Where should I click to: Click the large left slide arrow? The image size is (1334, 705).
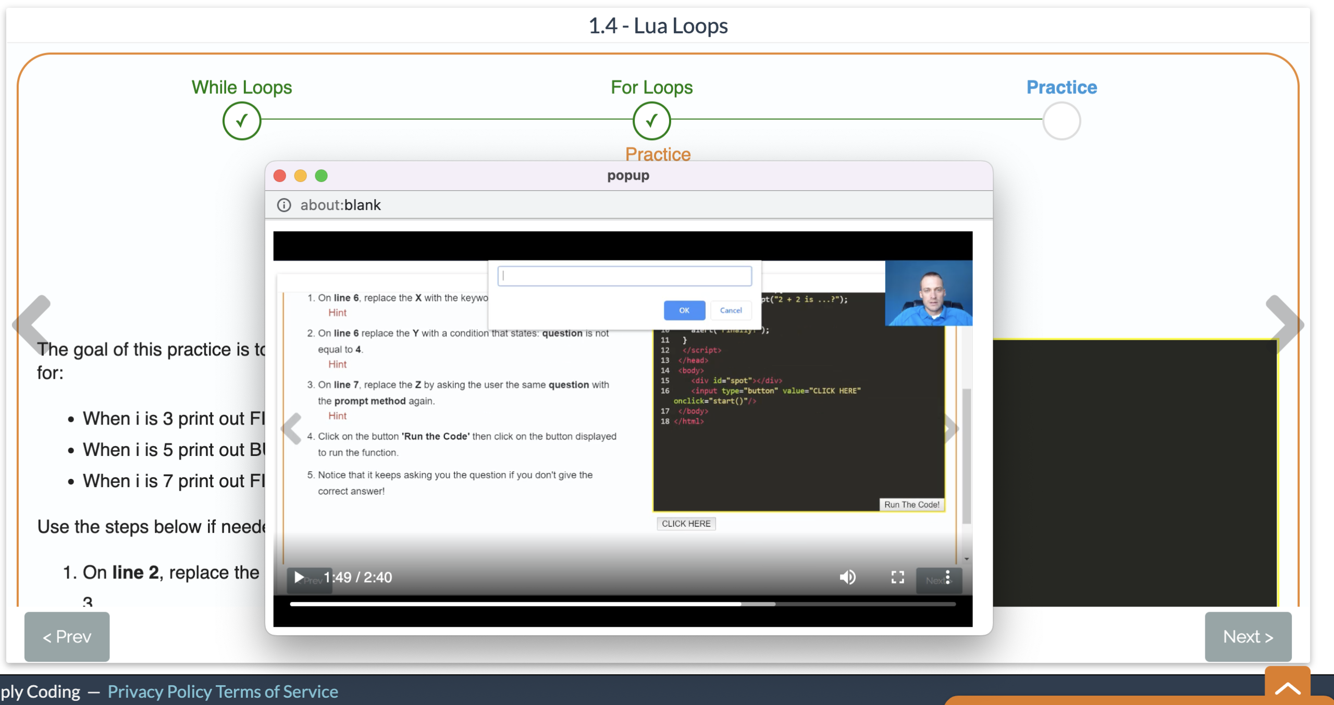point(32,325)
